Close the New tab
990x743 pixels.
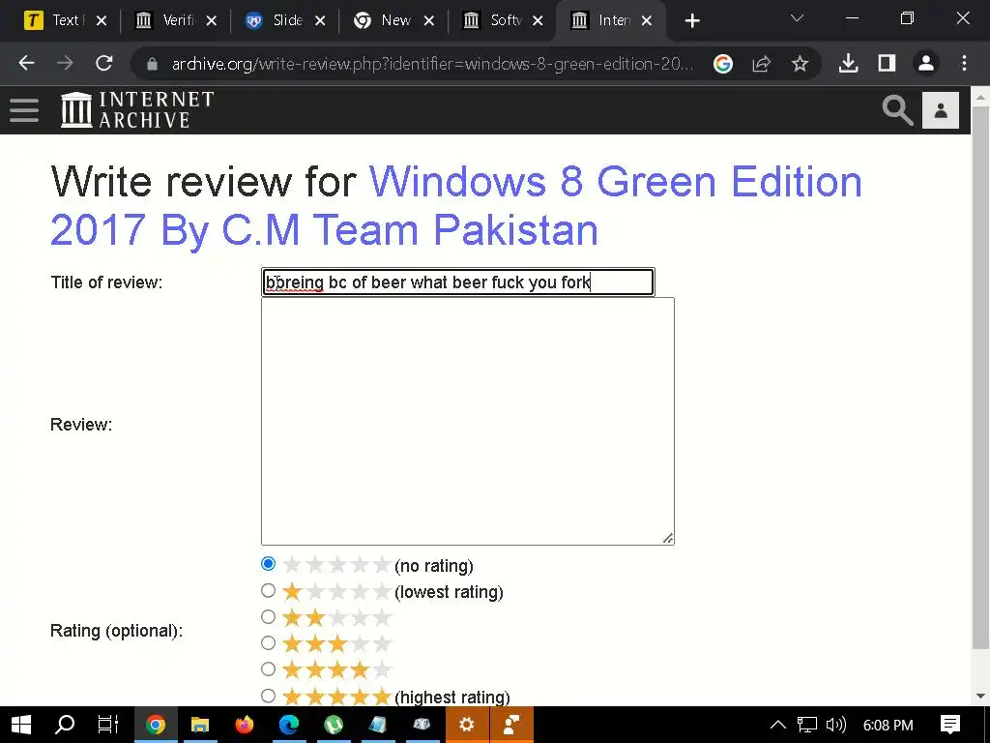(x=428, y=21)
